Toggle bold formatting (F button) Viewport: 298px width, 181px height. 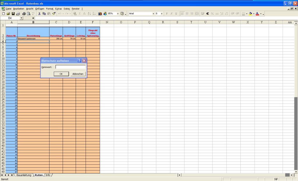click(167, 14)
